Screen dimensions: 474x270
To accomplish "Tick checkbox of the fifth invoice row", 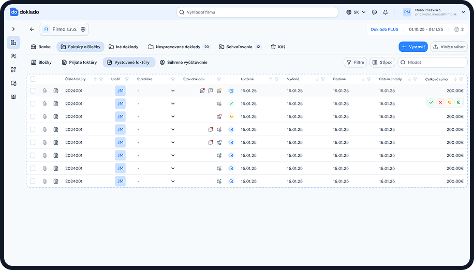I will (x=33, y=143).
